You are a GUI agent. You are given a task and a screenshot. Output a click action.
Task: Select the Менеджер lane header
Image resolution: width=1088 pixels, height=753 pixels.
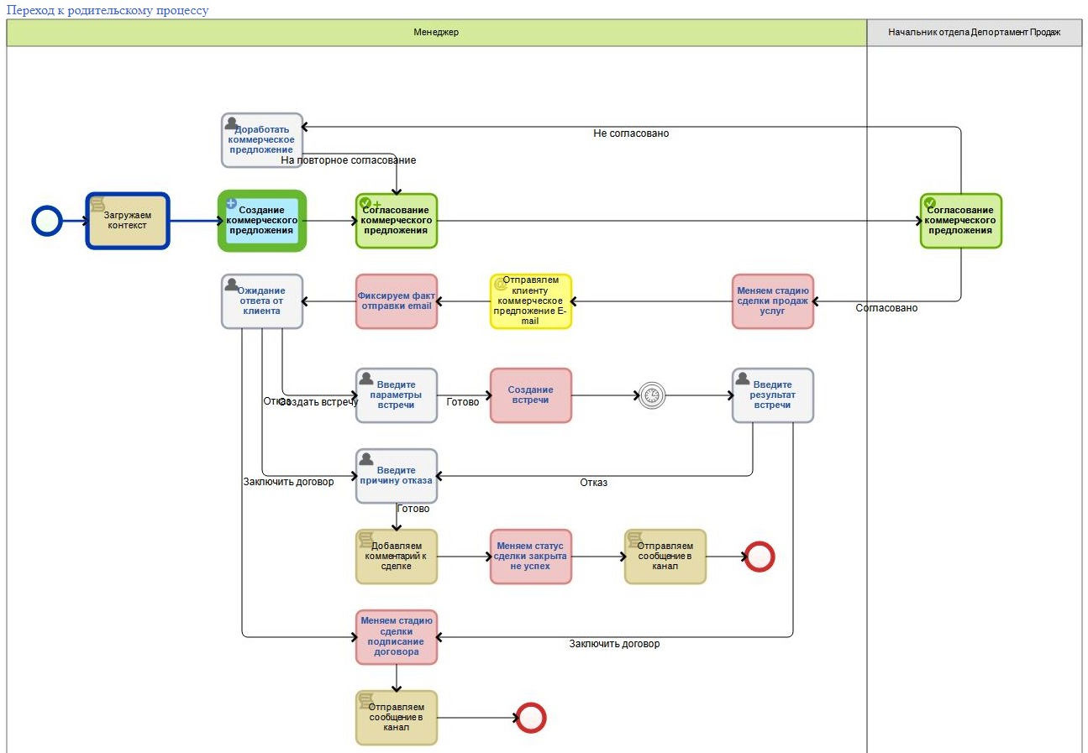[x=436, y=32]
